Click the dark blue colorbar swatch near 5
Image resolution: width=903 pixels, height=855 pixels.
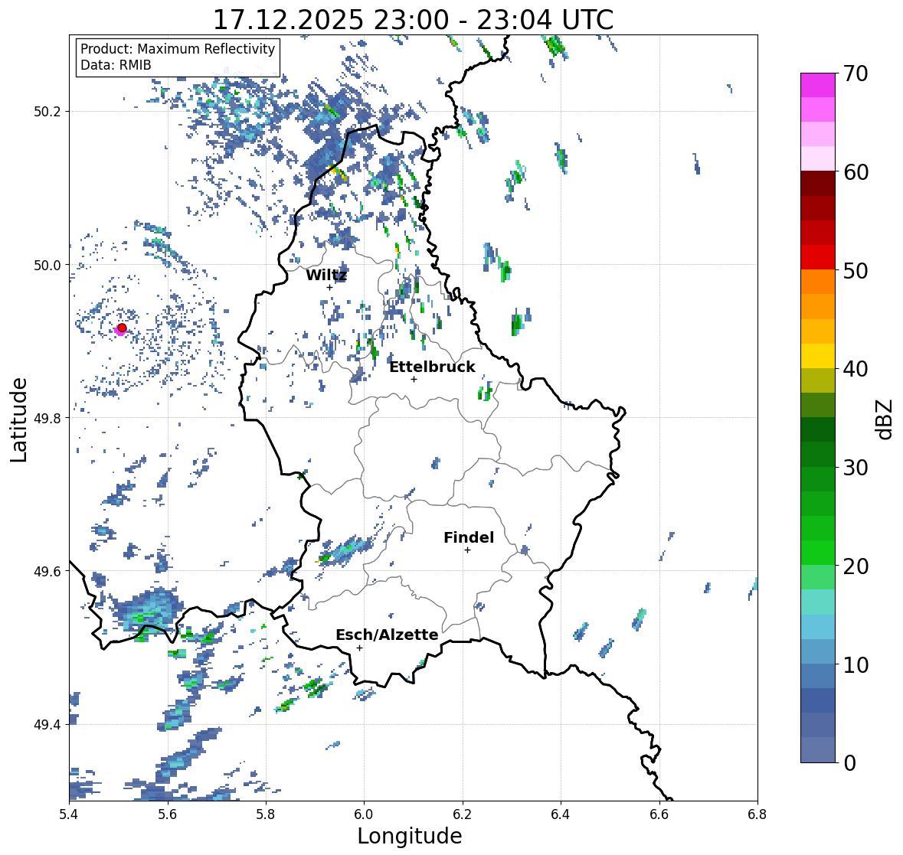[818, 700]
